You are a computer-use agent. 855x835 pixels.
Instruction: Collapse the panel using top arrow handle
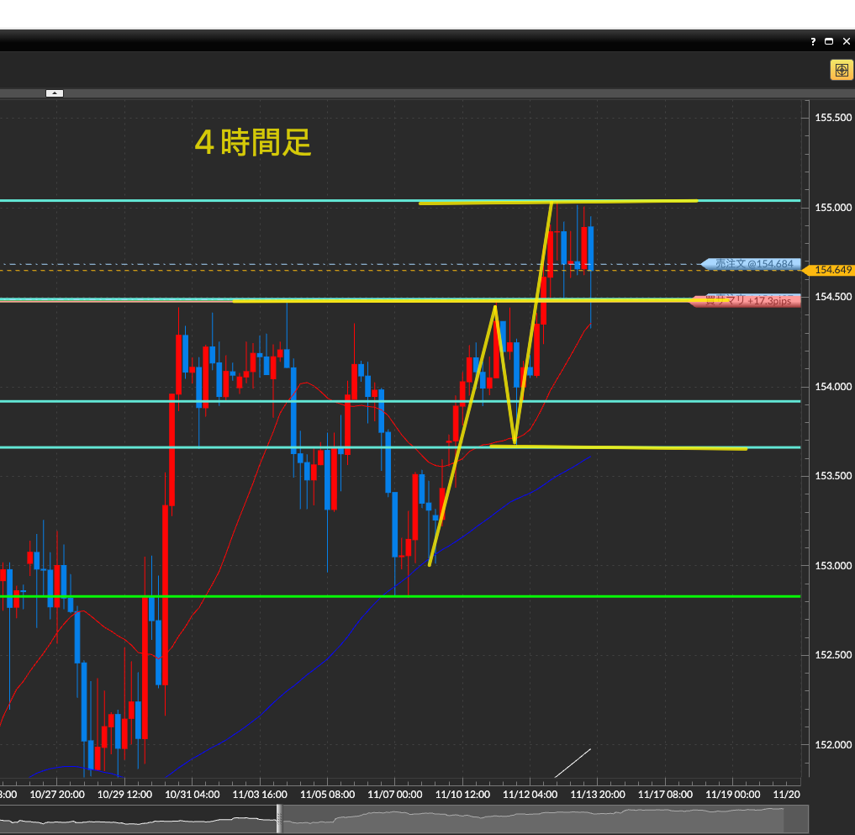pos(55,93)
